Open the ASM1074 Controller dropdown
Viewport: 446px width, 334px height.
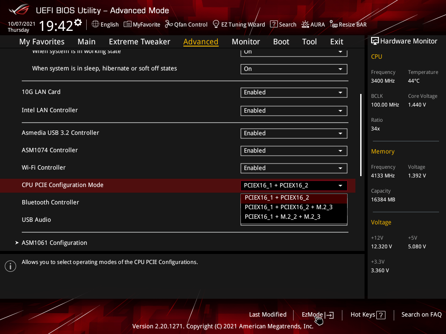294,151
